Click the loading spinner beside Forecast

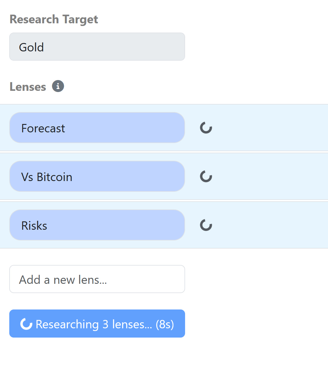click(x=206, y=128)
